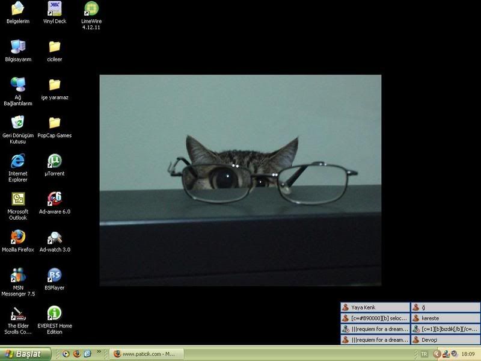481x361 pixels.
Task: Open the LimeWire 4.12.11 desktop shortcut
Action: [91, 9]
